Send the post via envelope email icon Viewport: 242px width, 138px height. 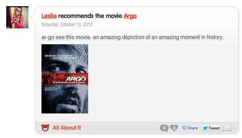tap(227, 128)
